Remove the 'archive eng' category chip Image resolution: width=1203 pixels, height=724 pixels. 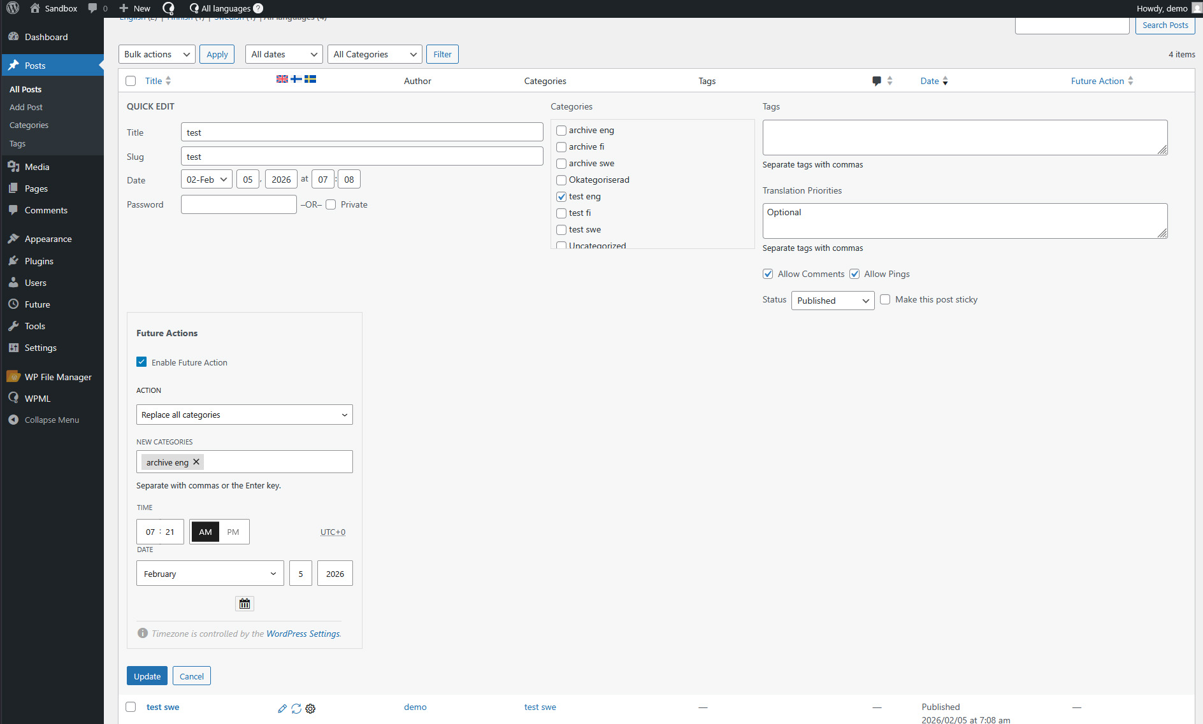pos(196,462)
